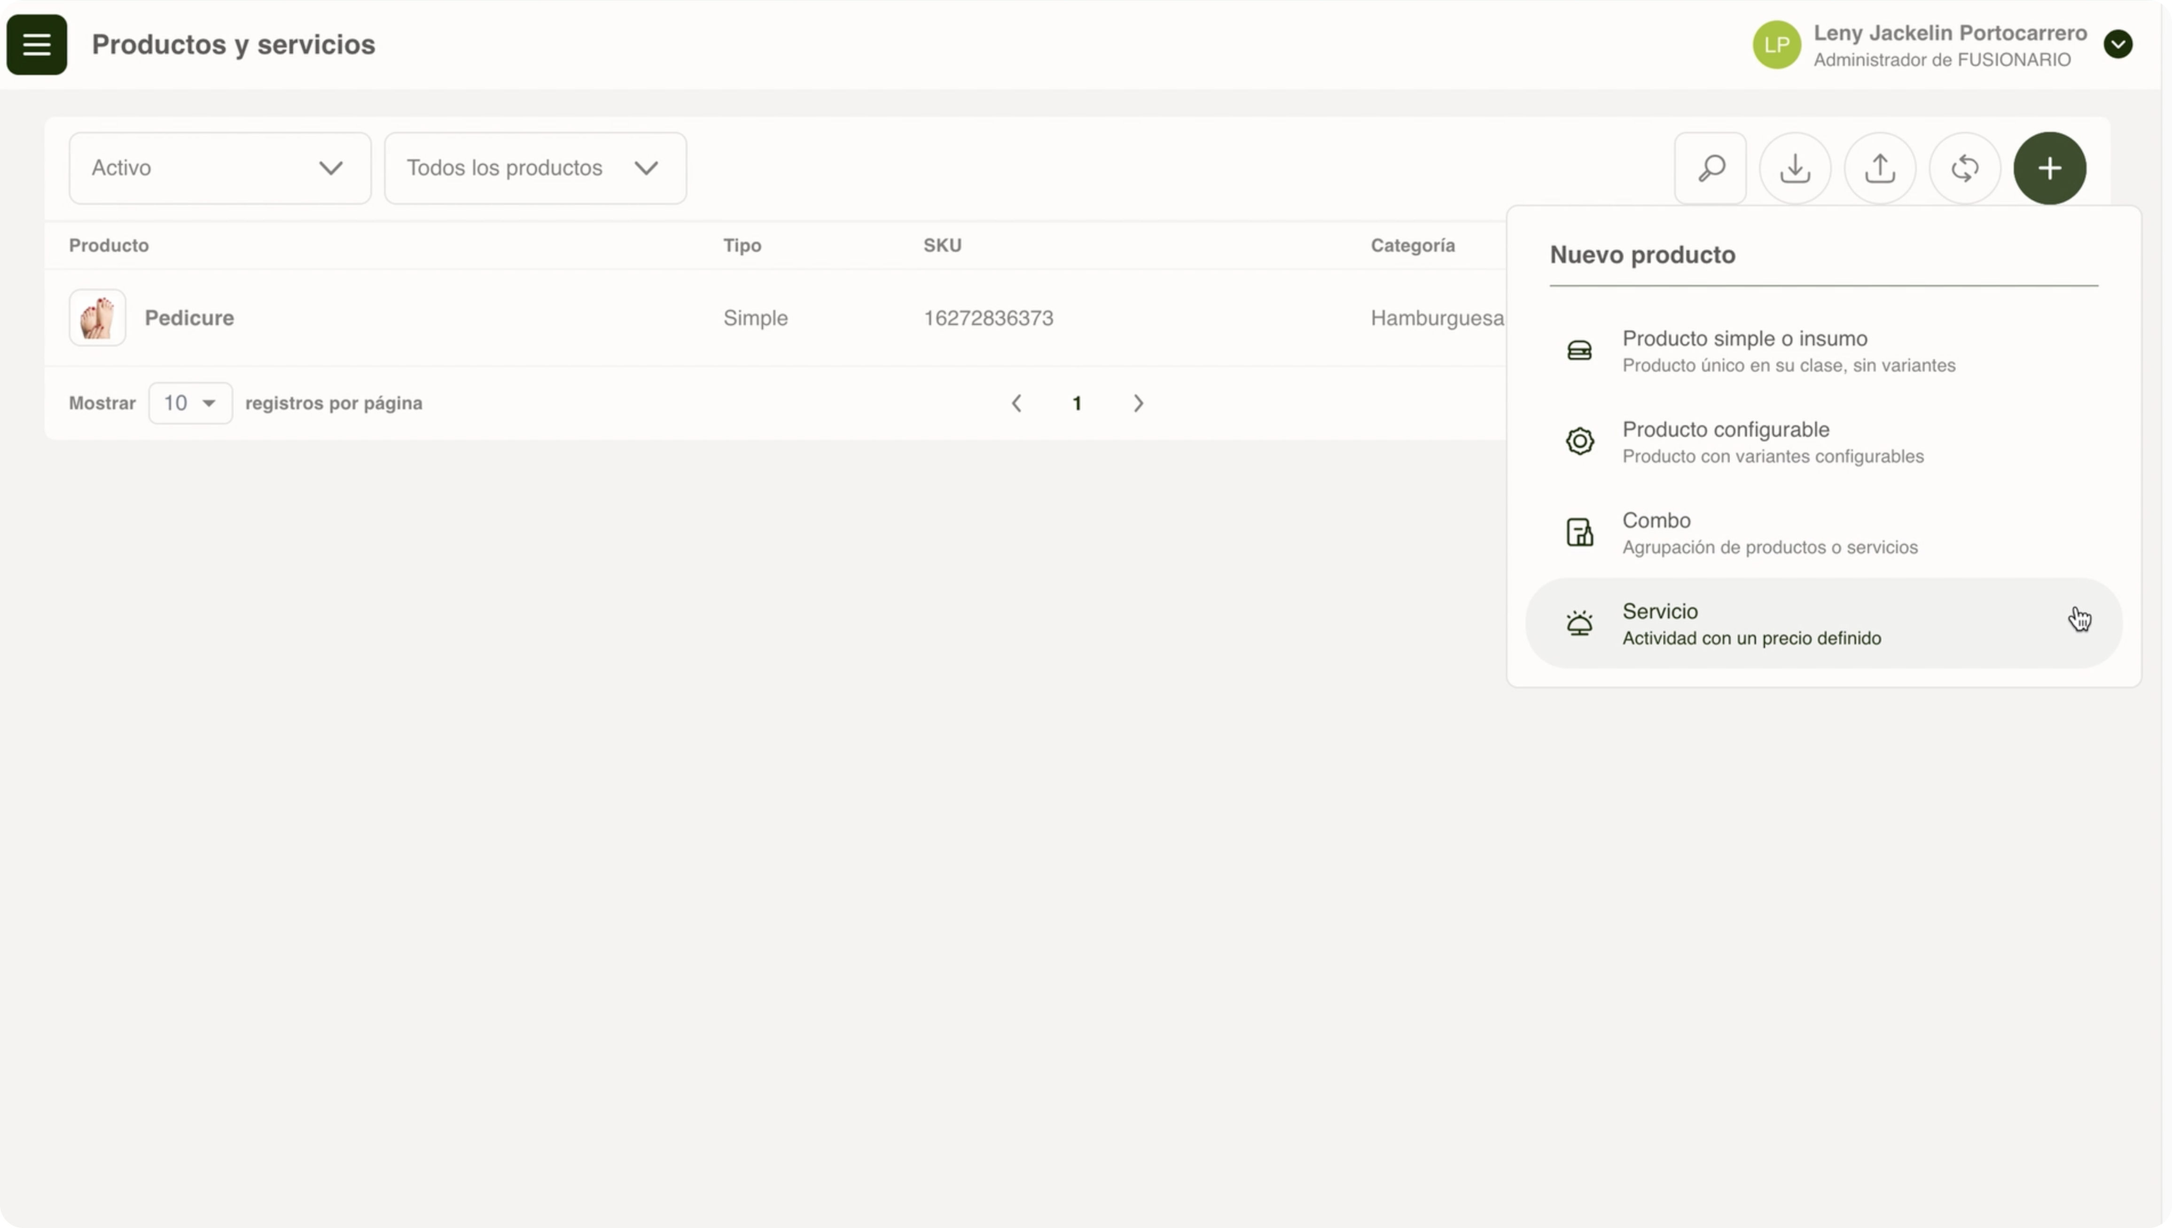This screenshot has height=1228, width=2172.
Task: Click the refresh sync icon
Action: click(x=1965, y=168)
